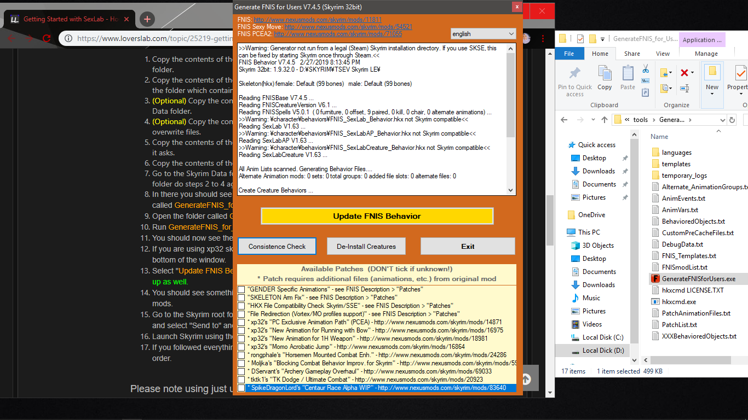Click the Rename icon in Organize group

[x=684, y=88]
